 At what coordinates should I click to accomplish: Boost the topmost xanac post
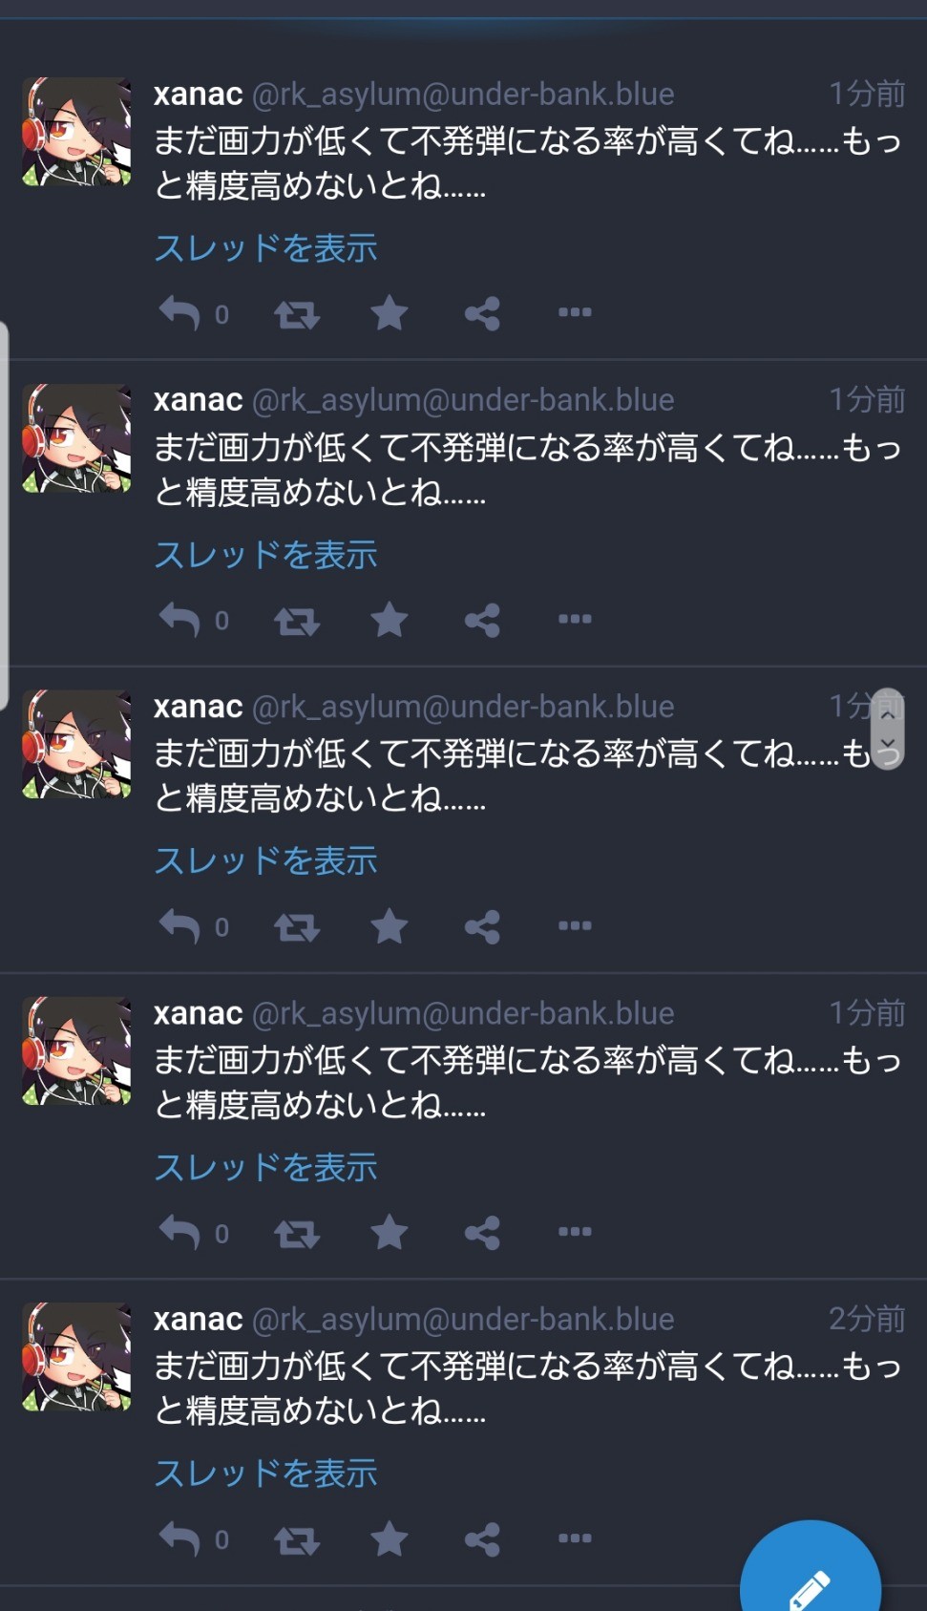coord(297,314)
